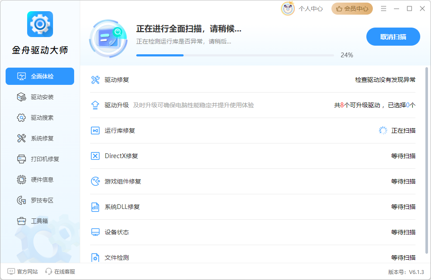Open the hamburger main menu icon
The width and height of the screenshot is (431, 280).
[x=384, y=9]
